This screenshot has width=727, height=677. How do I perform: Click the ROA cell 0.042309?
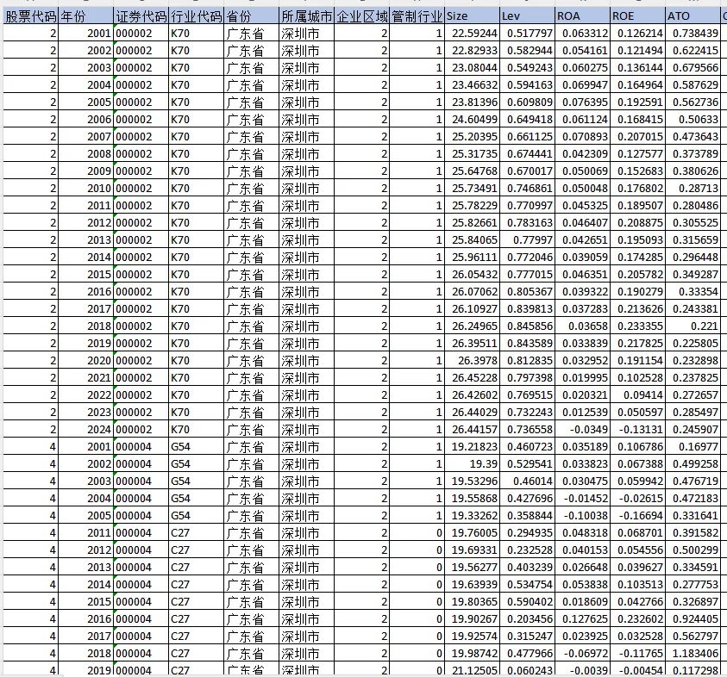[x=582, y=153]
